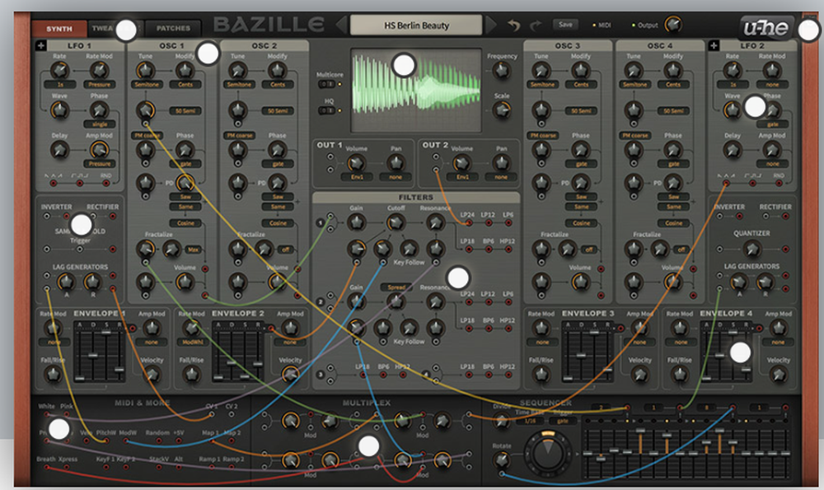Open OSC 3 'Saw' waveform dropdown
The height and width of the screenshot is (490, 824).
[x=581, y=197]
